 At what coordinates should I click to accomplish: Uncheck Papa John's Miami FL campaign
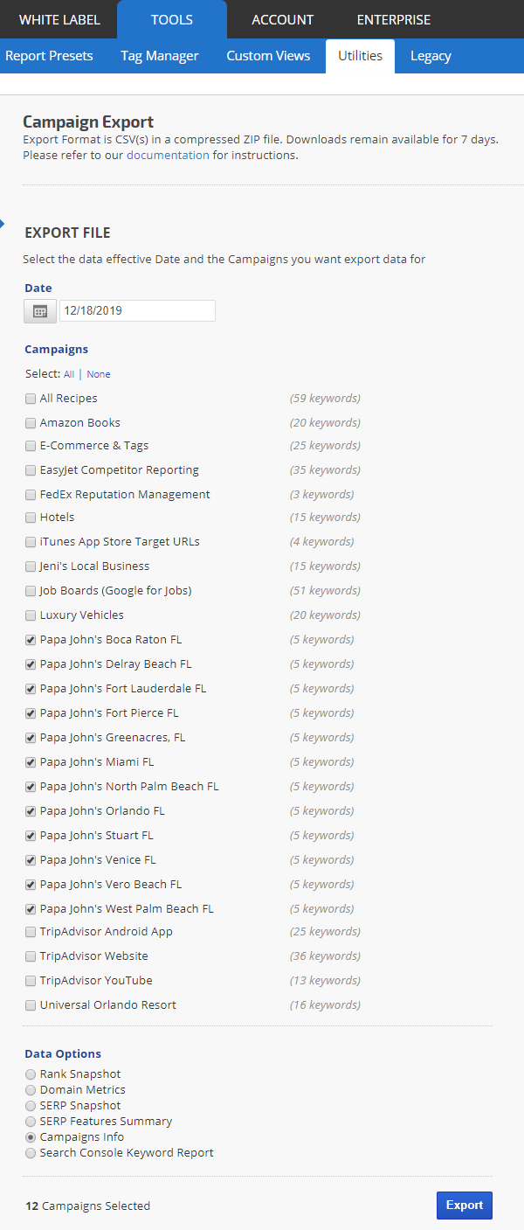coord(31,762)
